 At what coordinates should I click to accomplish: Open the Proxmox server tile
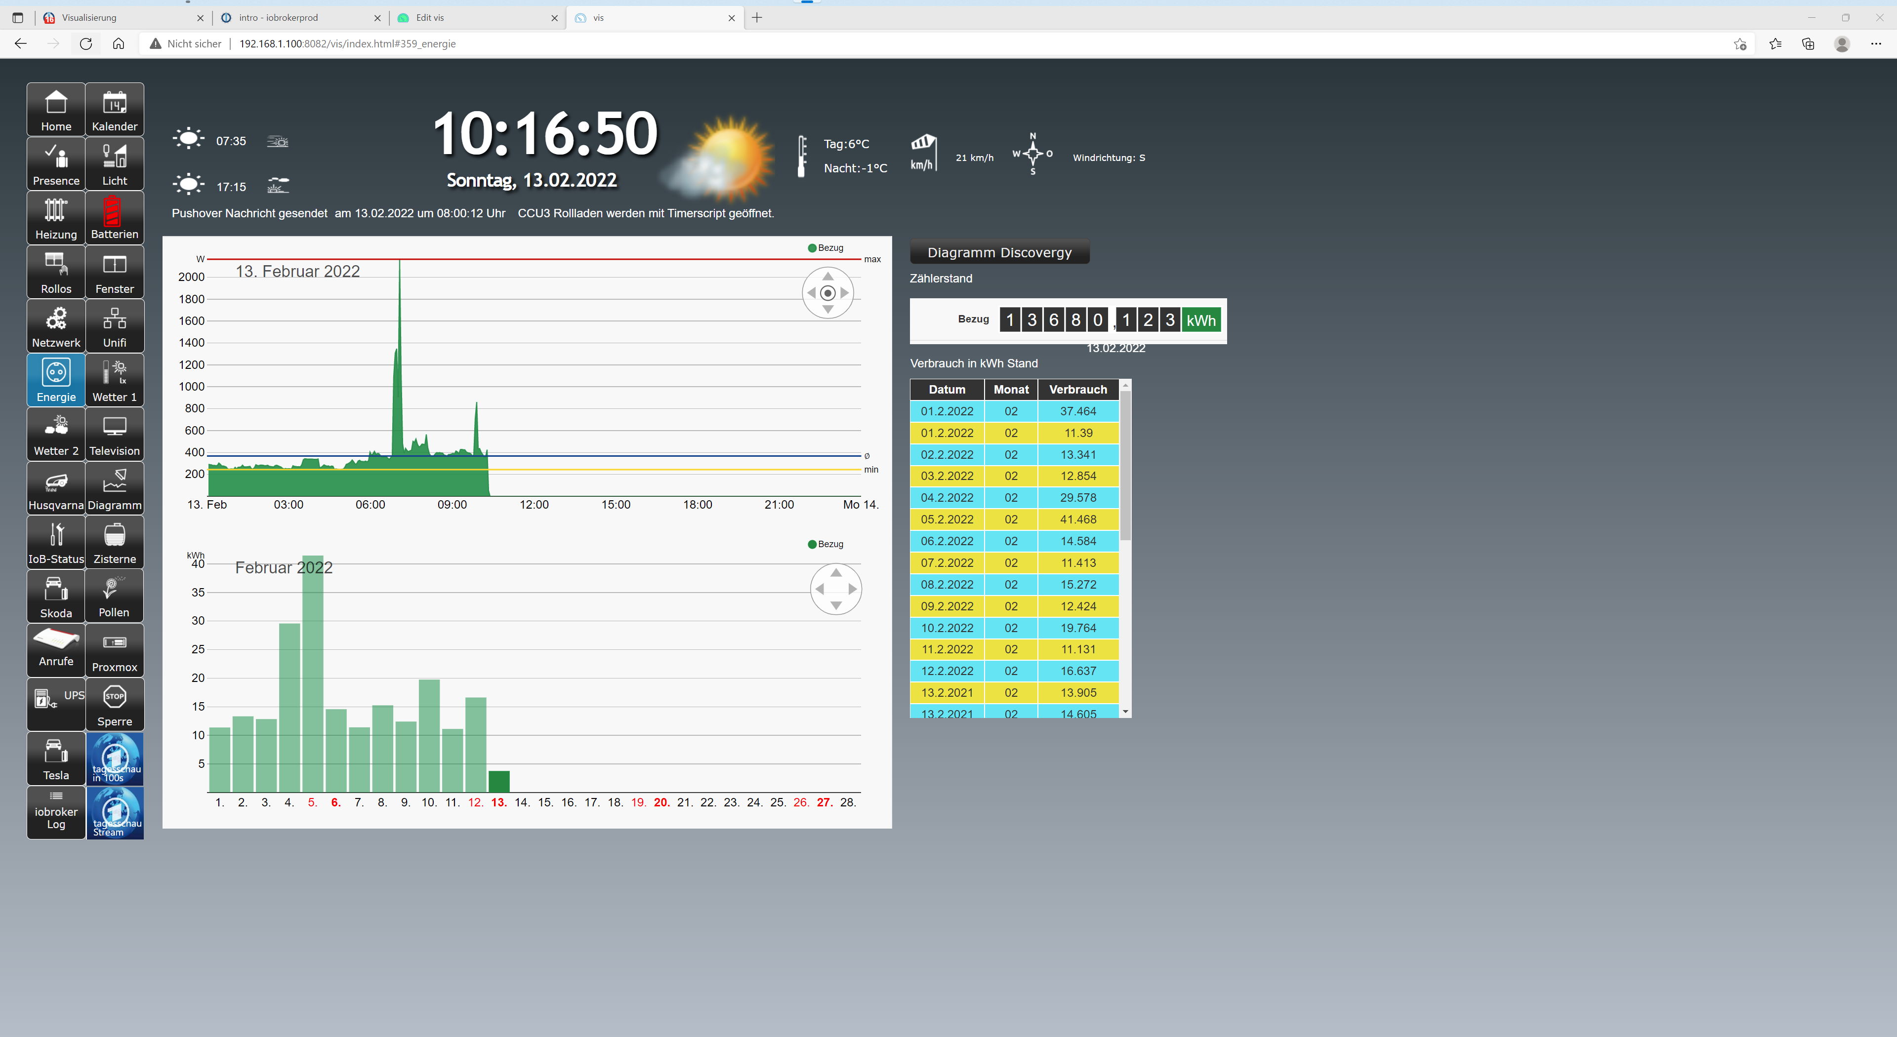(x=114, y=650)
